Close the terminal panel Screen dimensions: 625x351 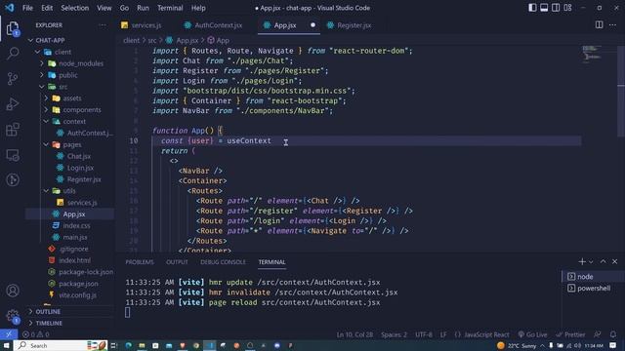pyautogui.click(x=614, y=261)
